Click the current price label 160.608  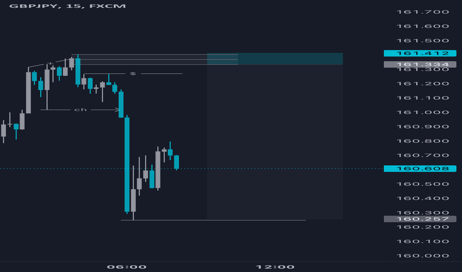point(420,169)
